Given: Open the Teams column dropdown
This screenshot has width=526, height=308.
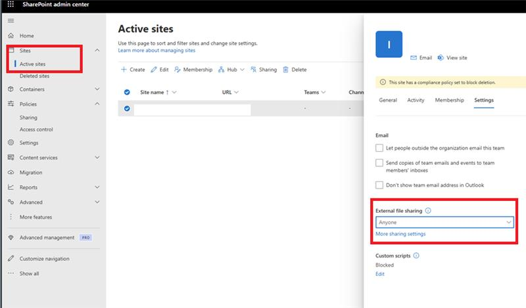Looking at the screenshot, I should [x=323, y=92].
